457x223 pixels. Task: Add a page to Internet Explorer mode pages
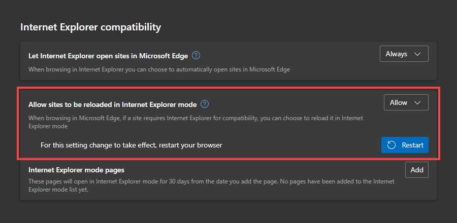pos(417,170)
